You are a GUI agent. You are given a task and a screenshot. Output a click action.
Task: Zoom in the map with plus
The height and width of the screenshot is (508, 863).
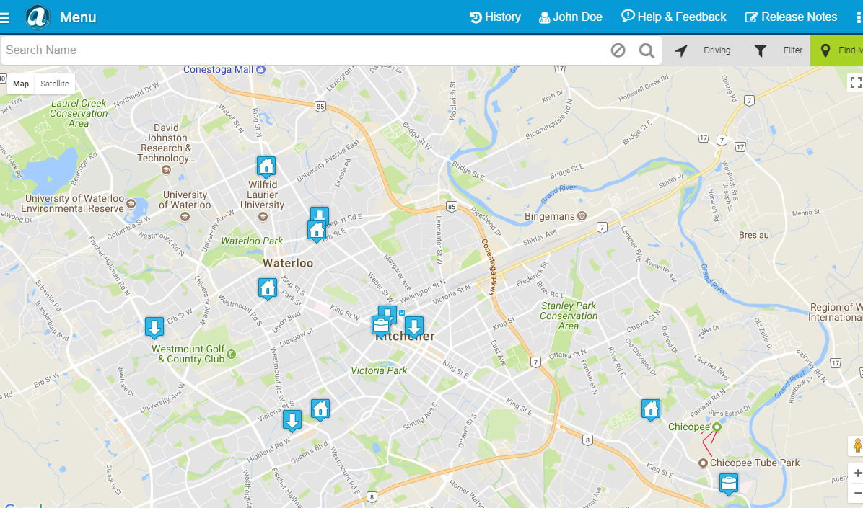click(x=857, y=473)
